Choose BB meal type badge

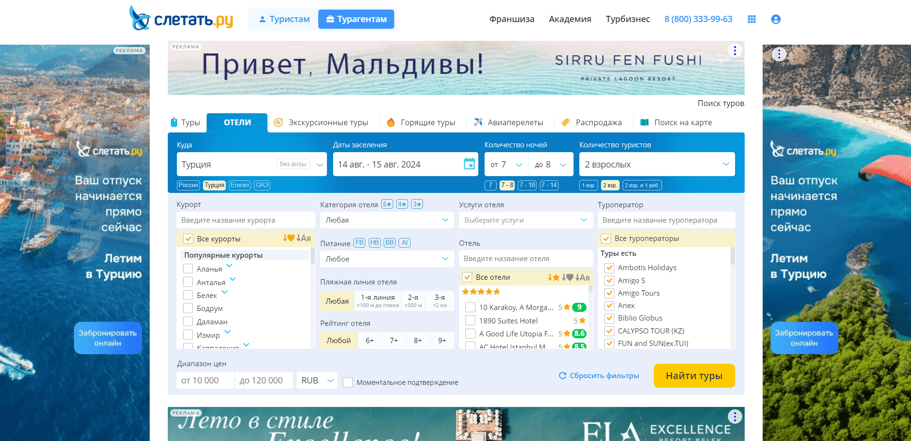[x=390, y=243]
